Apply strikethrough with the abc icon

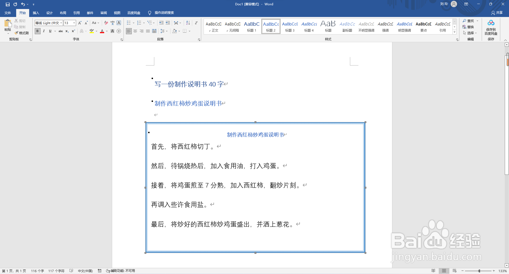click(61, 31)
